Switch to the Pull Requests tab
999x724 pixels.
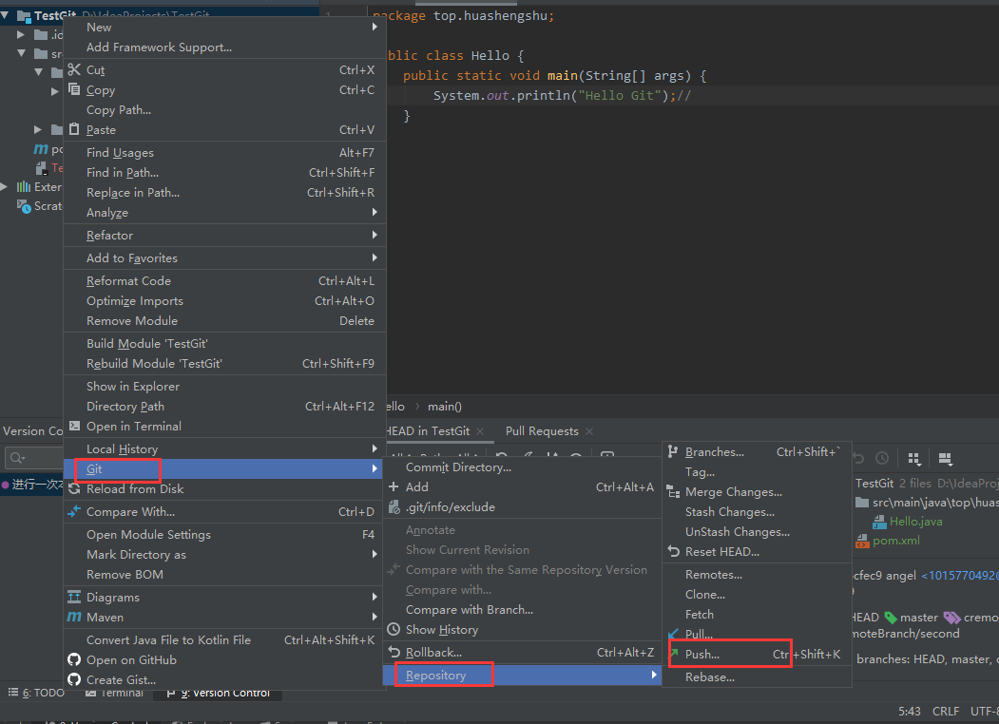point(542,431)
